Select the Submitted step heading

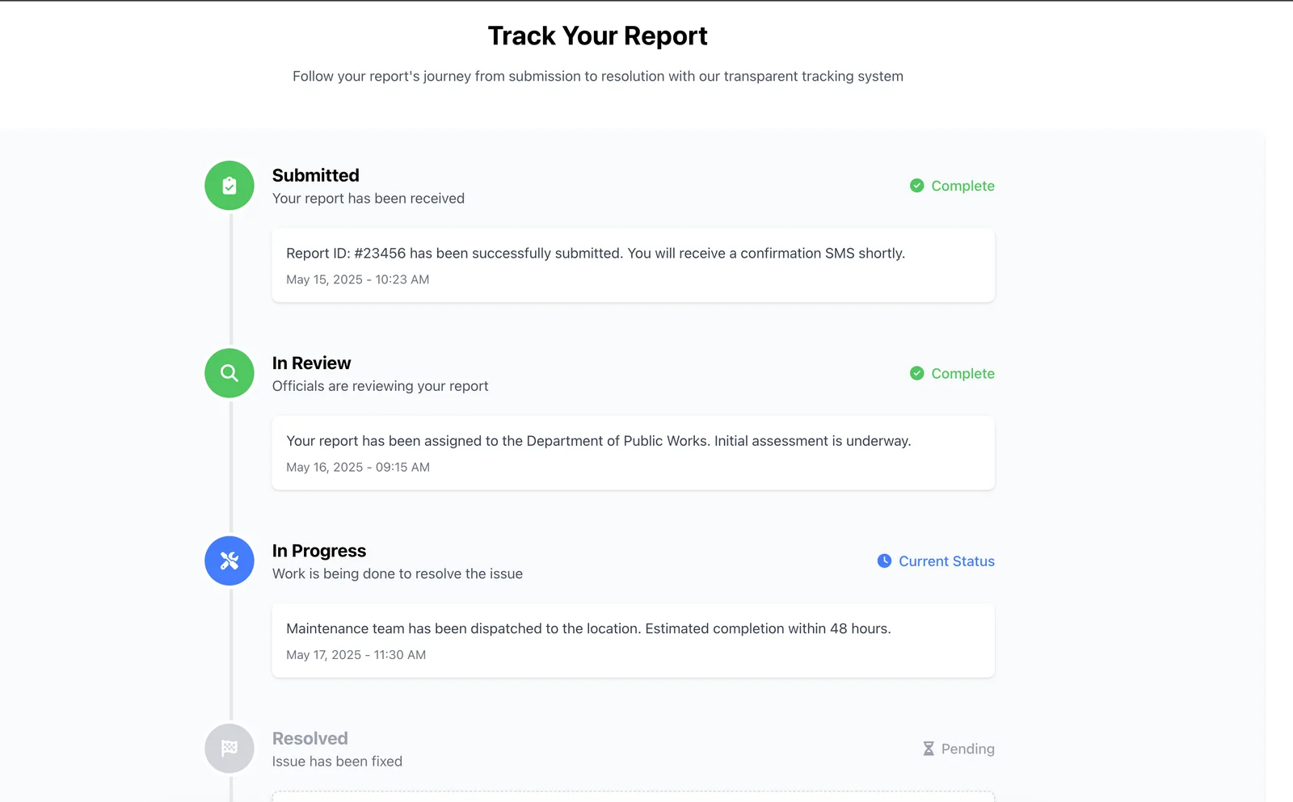click(x=316, y=175)
